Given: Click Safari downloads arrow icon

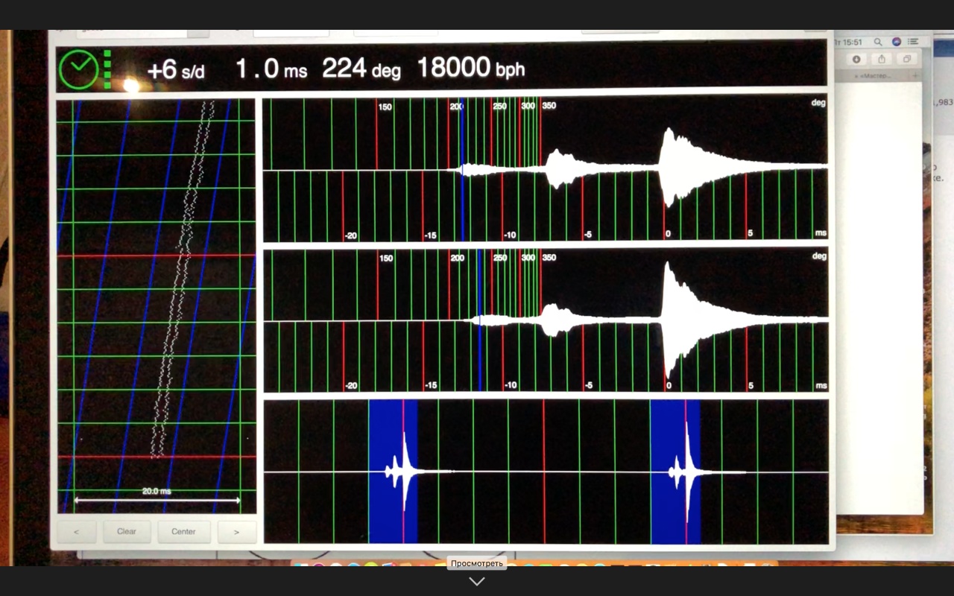Looking at the screenshot, I should coord(856,59).
